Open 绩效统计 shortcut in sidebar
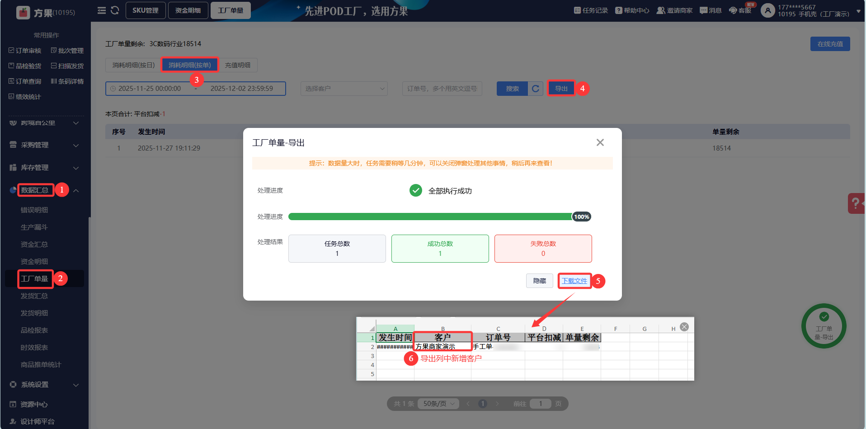Image resolution: width=866 pixels, height=429 pixels. click(x=25, y=97)
